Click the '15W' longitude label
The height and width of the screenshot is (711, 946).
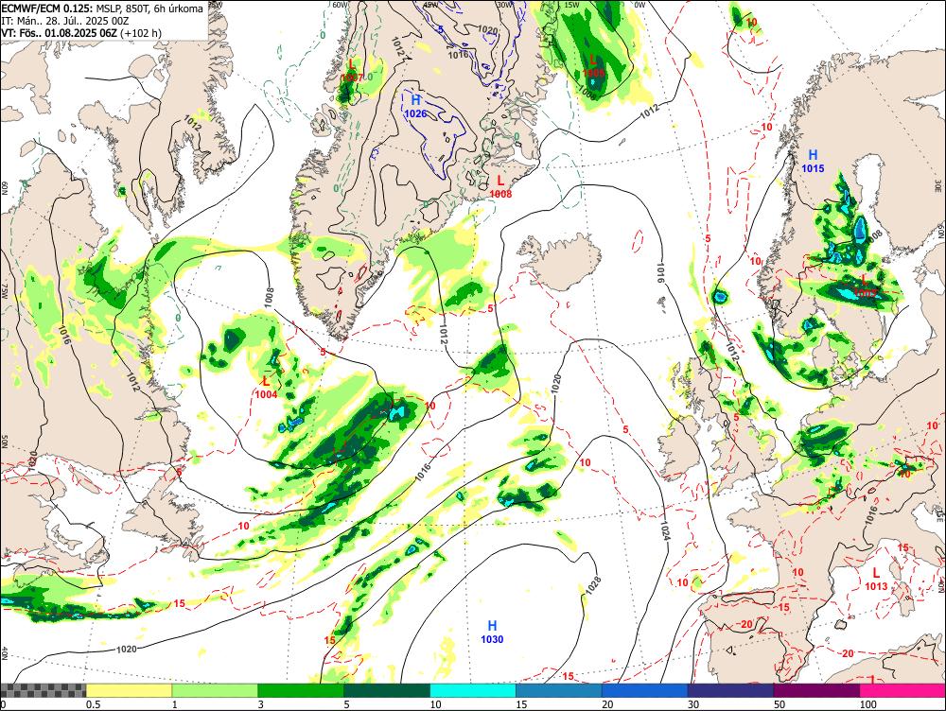tap(570, 5)
